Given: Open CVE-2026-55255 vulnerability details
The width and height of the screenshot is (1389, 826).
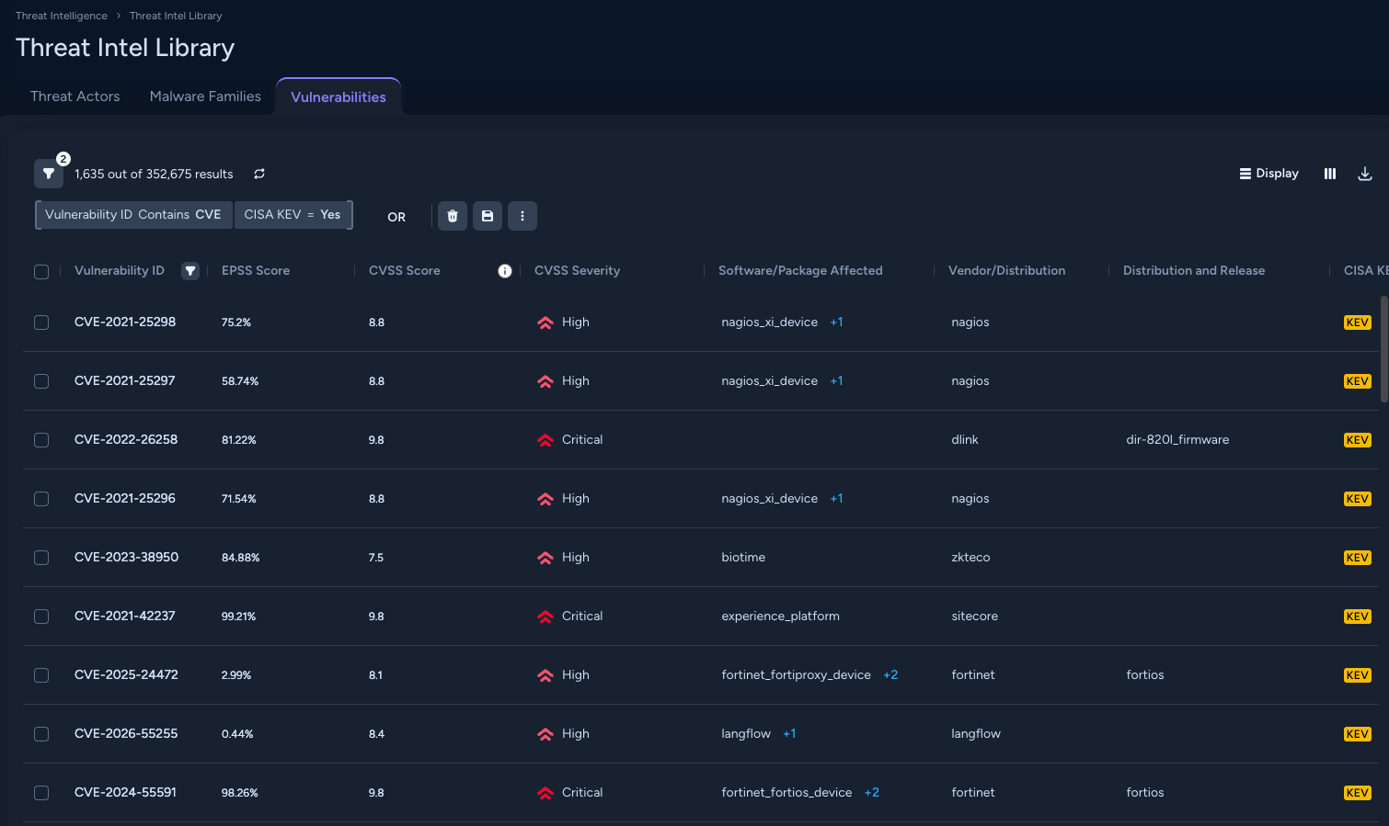Looking at the screenshot, I should tap(126, 734).
